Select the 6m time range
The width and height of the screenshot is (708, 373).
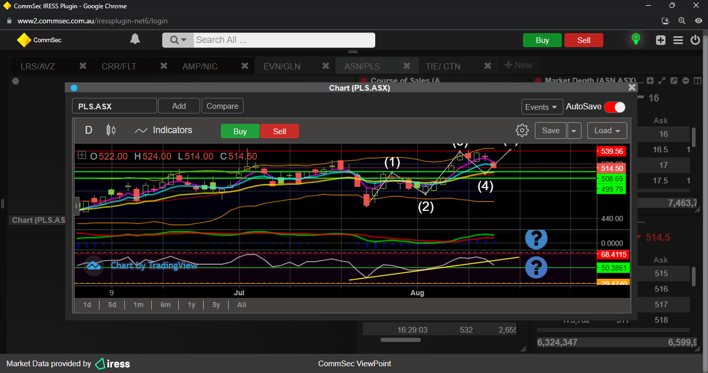click(165, 305)
